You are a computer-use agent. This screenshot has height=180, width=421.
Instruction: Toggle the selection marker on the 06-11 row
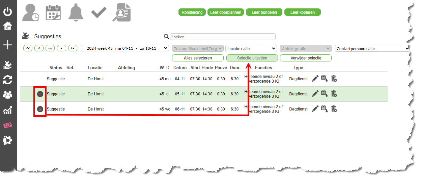(x=40, y=109)
